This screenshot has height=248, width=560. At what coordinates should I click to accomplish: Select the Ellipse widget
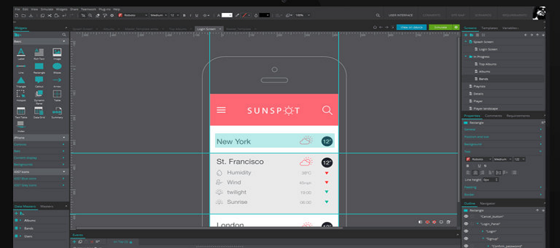coord(57,68)
